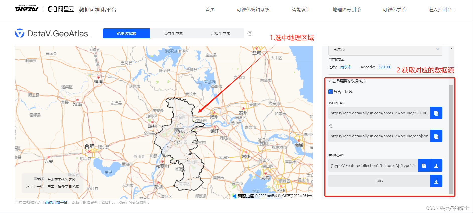The image size is (473, 213).
Task: Click the 其他类型 section label
Action: (x=336, y=155)
